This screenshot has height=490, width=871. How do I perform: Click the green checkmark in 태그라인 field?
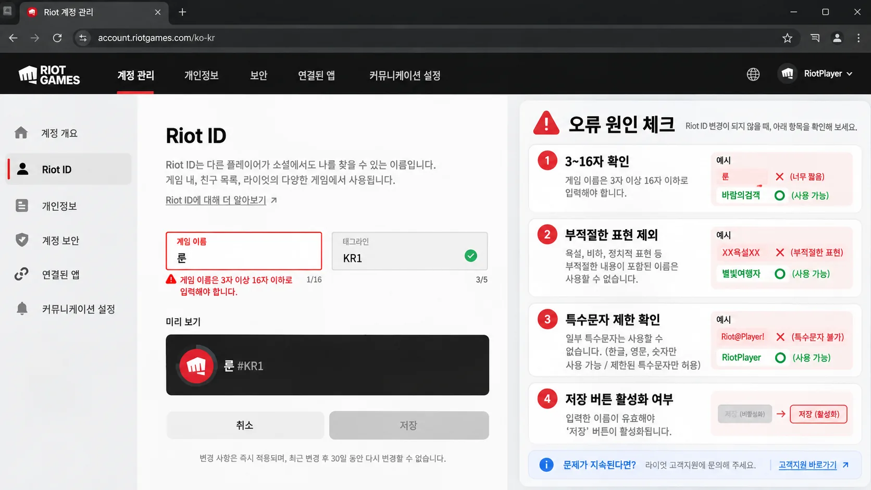(470, 256)
